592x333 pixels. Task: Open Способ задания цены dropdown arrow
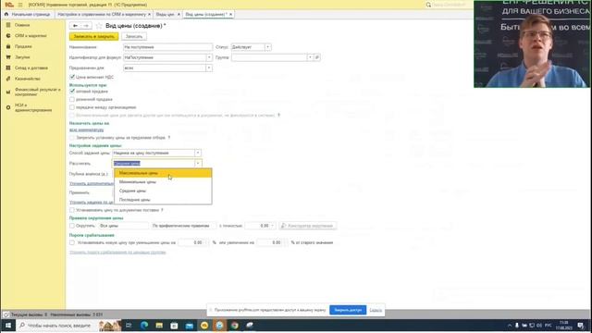tap(198, 153)
